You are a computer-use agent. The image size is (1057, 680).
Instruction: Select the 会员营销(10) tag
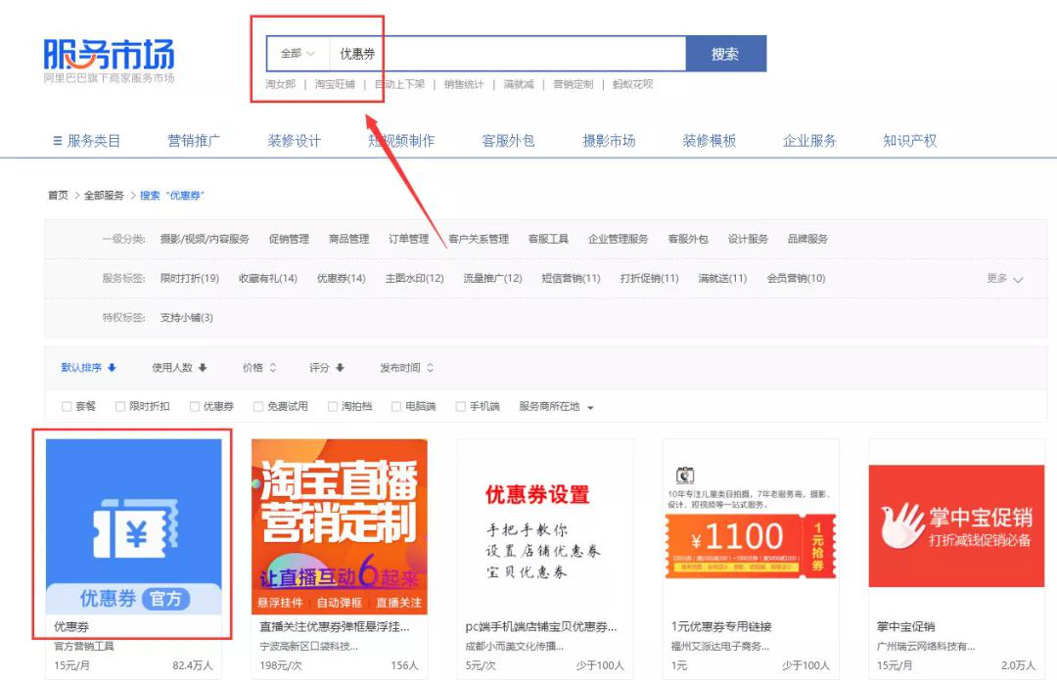(x=796, y=278)
